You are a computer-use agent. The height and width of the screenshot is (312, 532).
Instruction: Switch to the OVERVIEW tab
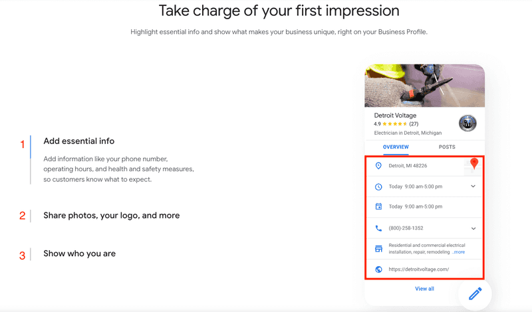click(396, 147)
